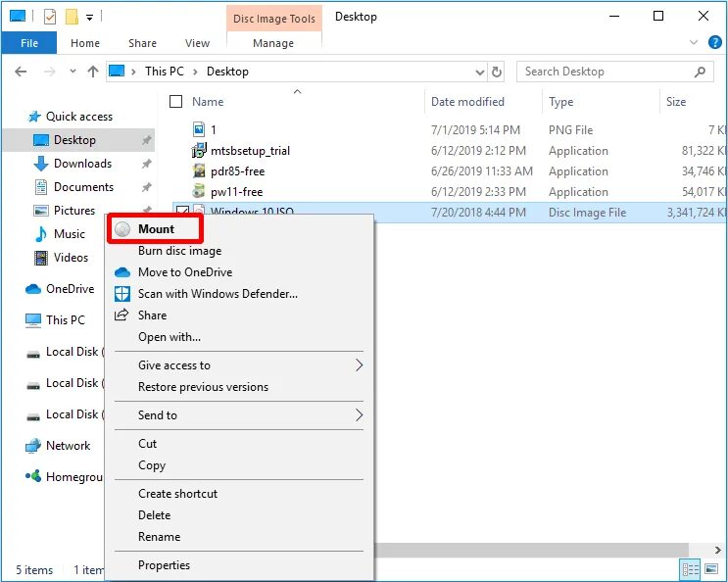Screen dimensions: 728x582
Task: Unpin Downloads using its pin icon
Action: click(x=146, y=164)
